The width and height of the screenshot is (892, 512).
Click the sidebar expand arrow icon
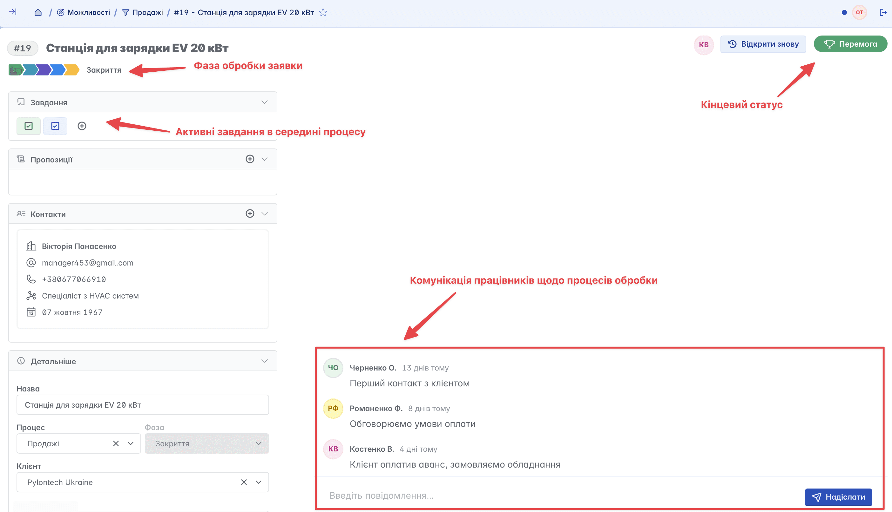point(13,12)
